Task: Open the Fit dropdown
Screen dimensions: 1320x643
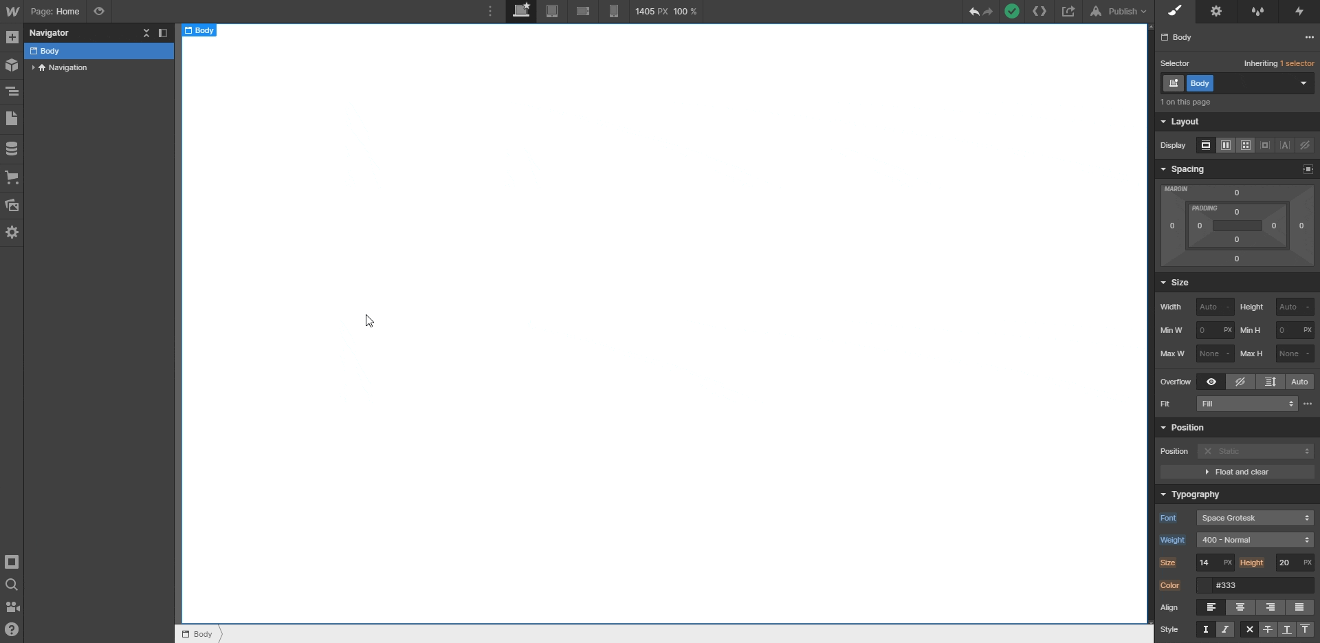Action: pos(1247,404)
